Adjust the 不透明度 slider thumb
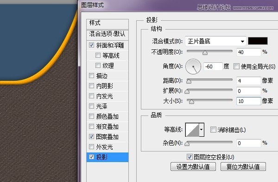 coord(205,53)
